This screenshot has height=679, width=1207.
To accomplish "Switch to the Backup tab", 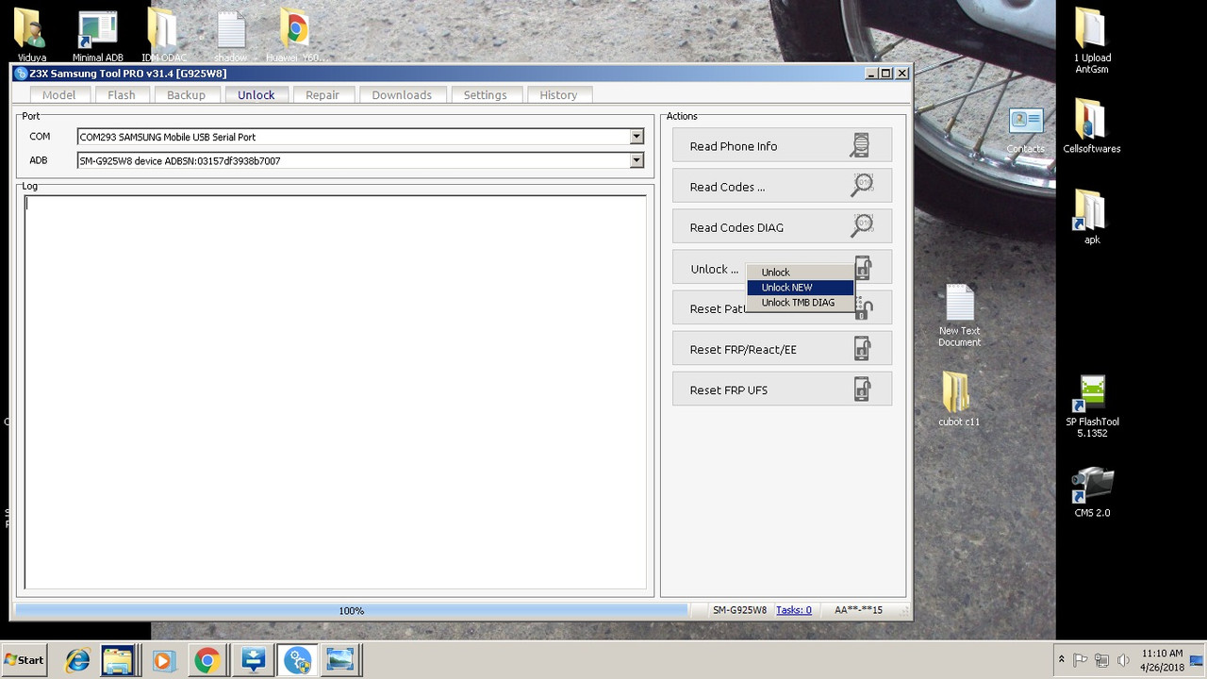I will click(186, 94).
